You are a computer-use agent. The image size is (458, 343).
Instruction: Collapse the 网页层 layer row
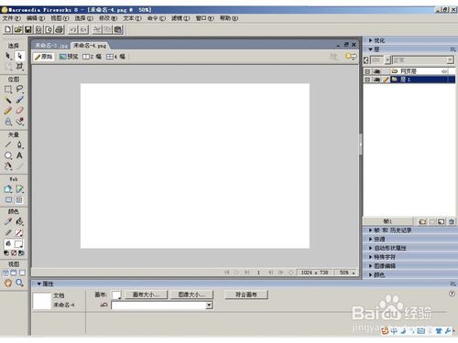coord(367,71)
